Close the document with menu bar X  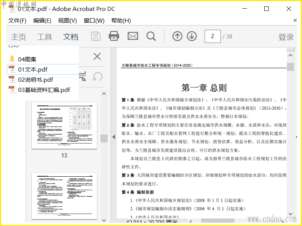(x=295, y=20)
